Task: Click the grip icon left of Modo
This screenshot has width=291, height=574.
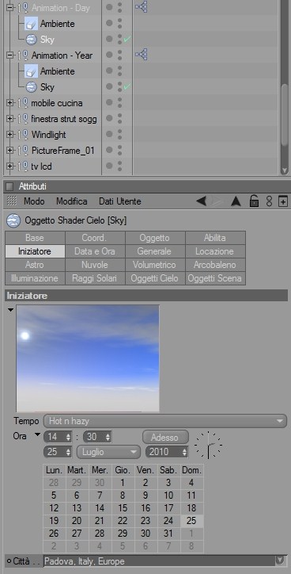Action: (12, 201)
